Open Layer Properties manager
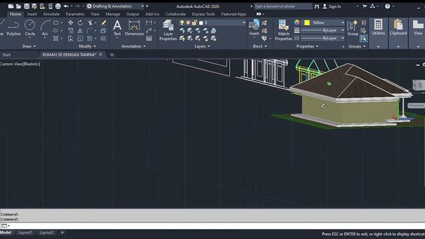 coord(168,30)
